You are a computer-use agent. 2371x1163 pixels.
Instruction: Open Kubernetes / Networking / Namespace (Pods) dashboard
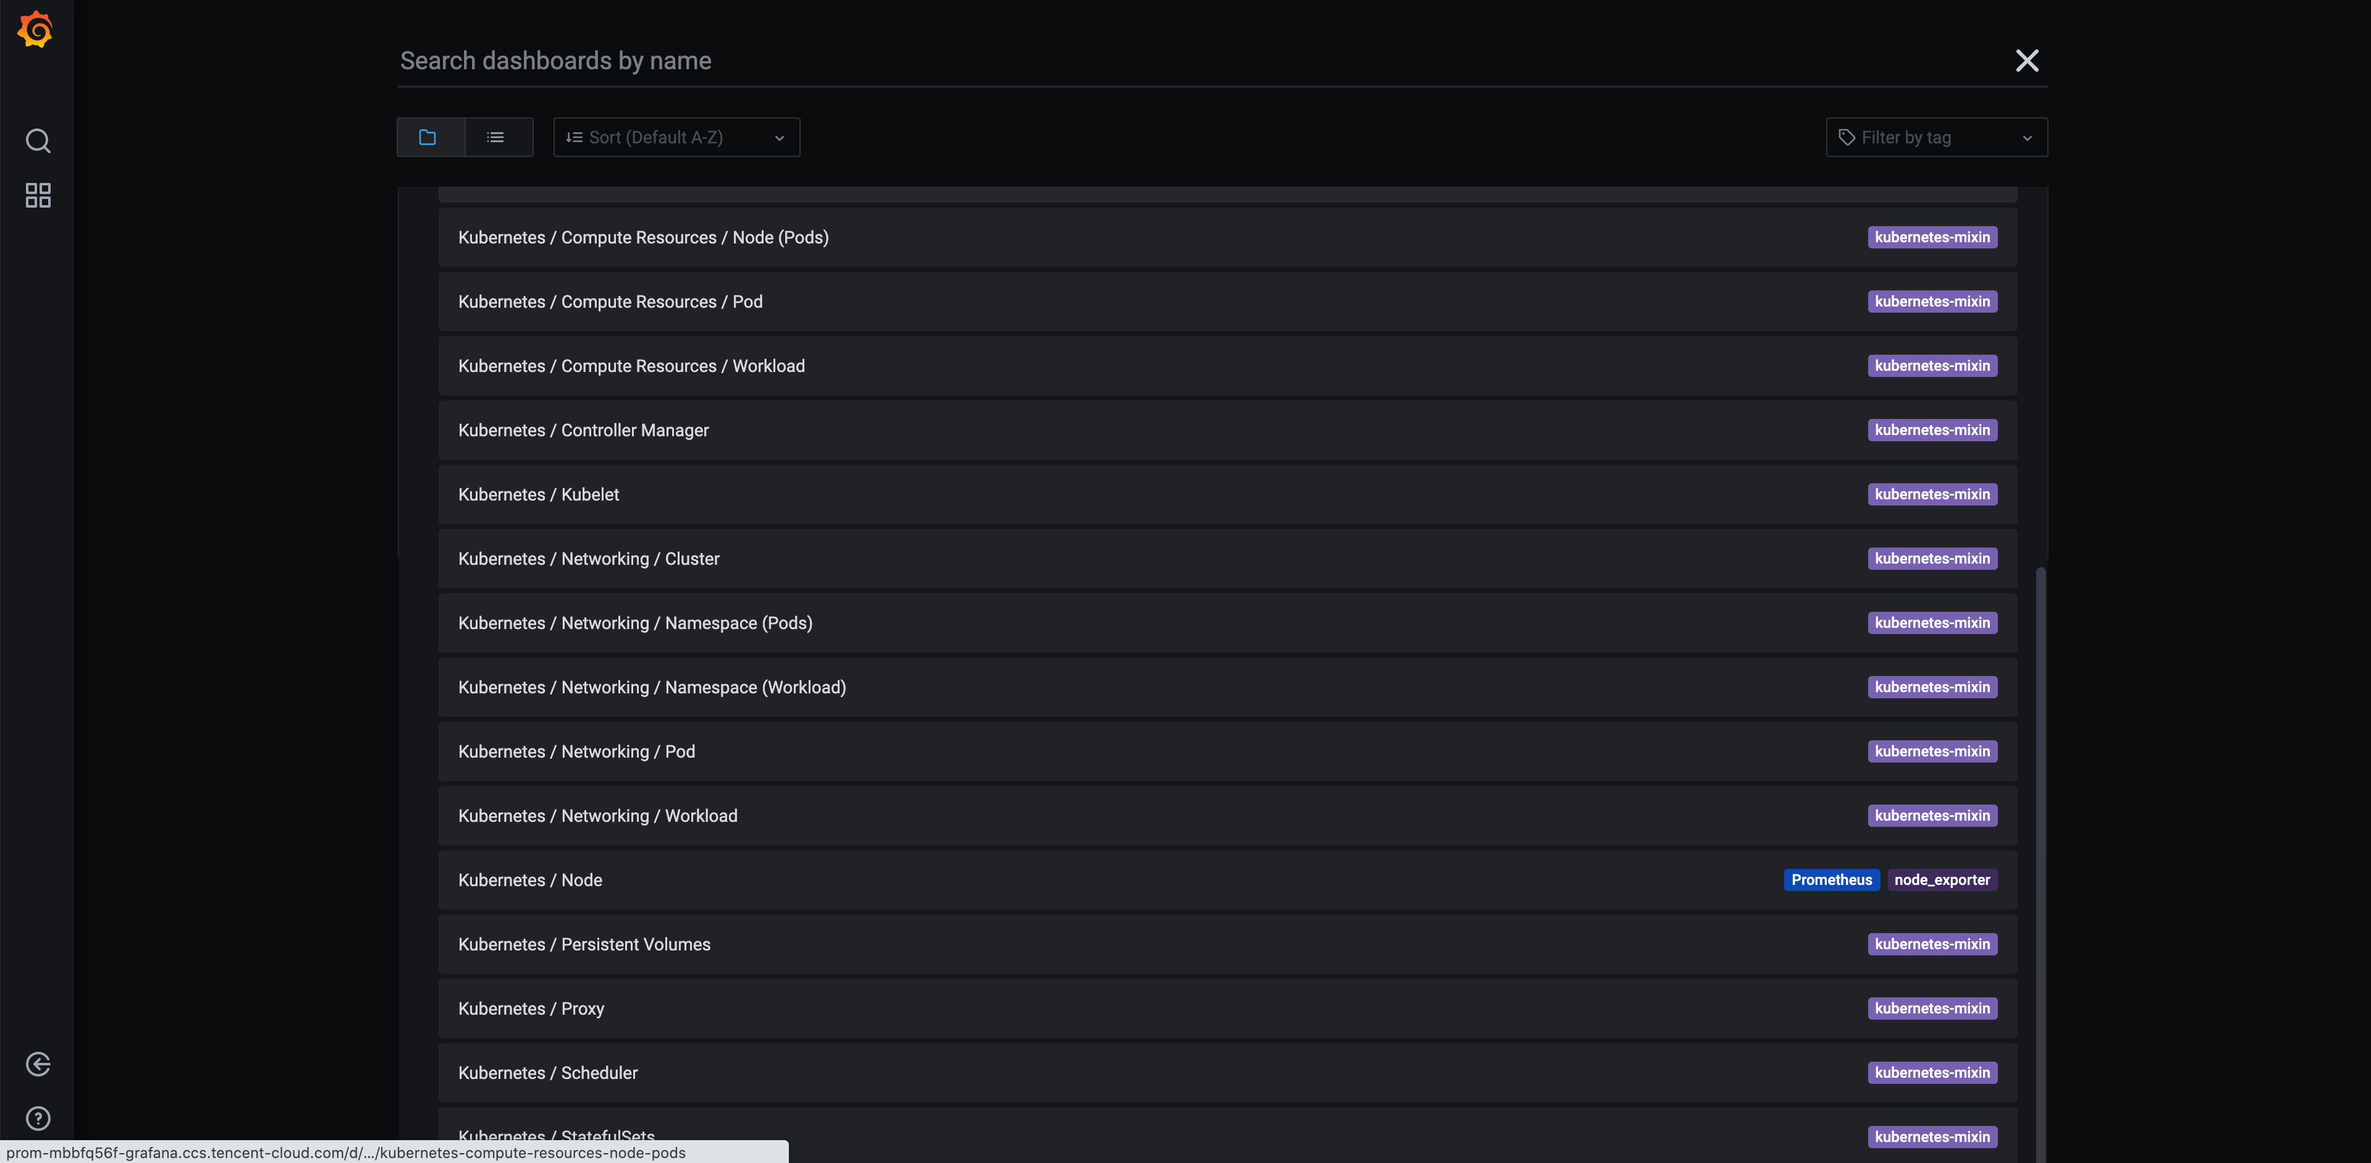click(x=1227, y=624)
